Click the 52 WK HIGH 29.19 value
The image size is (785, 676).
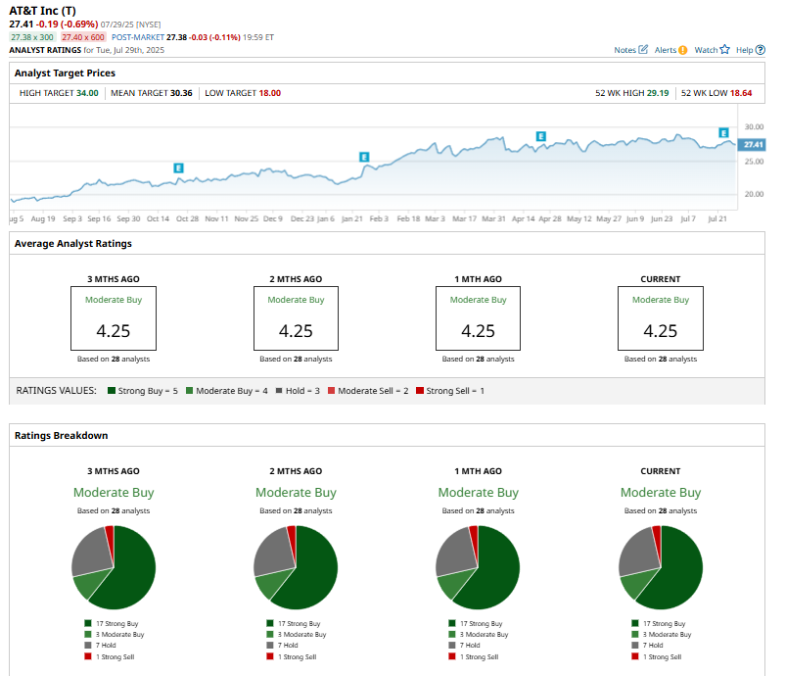(658, 93)
